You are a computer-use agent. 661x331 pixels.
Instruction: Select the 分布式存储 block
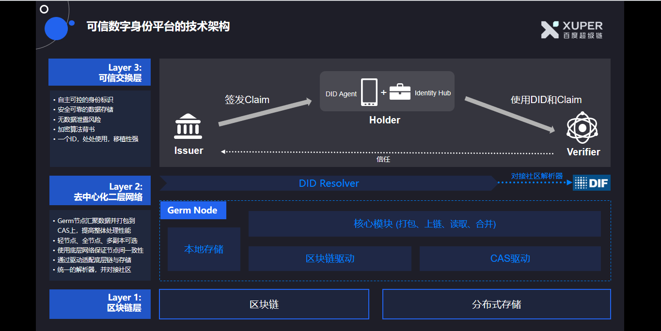tap(496, 304)
